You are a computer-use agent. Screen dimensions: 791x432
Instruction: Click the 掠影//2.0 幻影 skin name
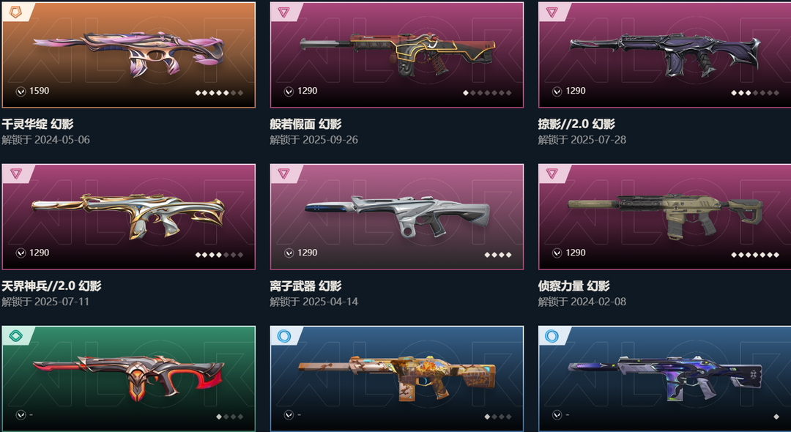pyautogui.click(x=576, y=124)
